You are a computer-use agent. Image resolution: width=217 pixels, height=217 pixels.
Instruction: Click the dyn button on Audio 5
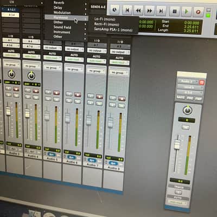(52, 154)
